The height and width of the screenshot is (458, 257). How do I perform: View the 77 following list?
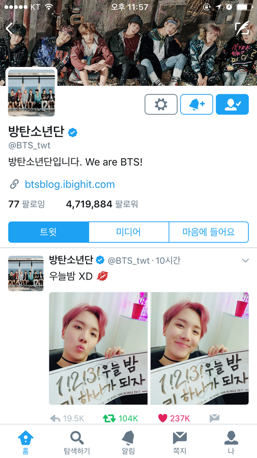pyautogui.click(x=27, y=204)
